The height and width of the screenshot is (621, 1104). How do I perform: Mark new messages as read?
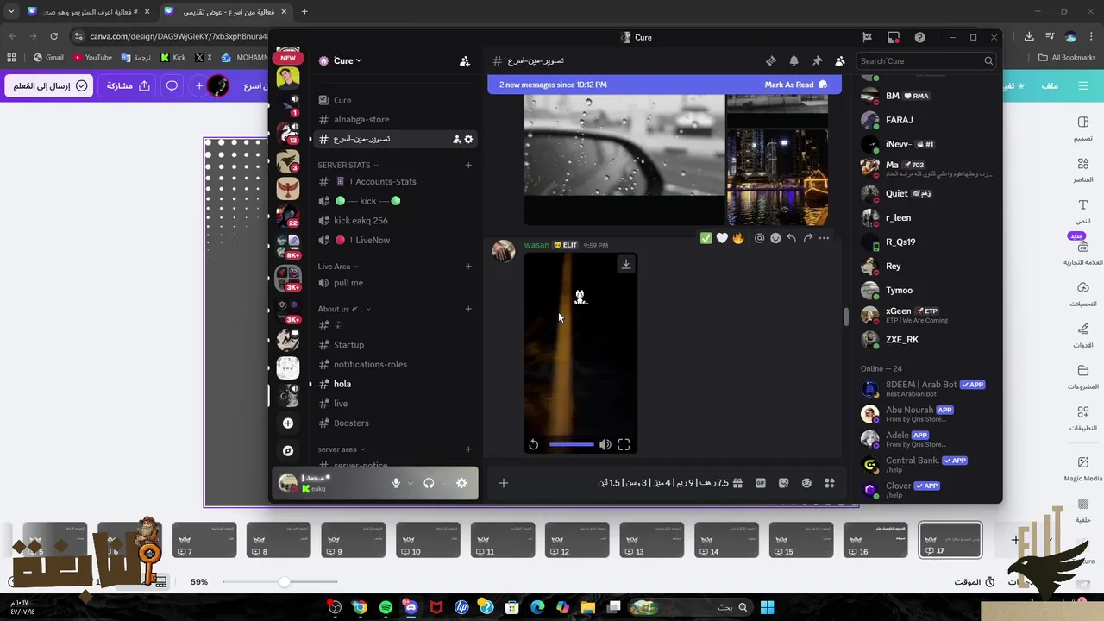(795, 85)
